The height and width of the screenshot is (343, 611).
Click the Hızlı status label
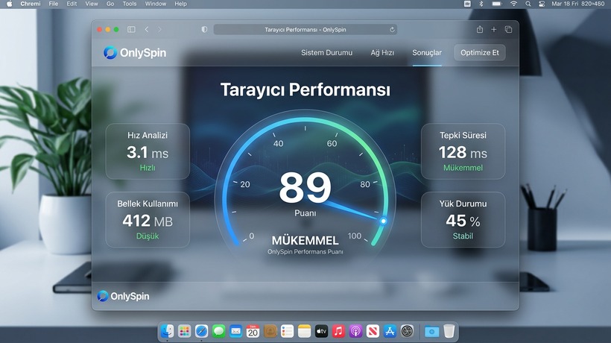pos(148,168)
